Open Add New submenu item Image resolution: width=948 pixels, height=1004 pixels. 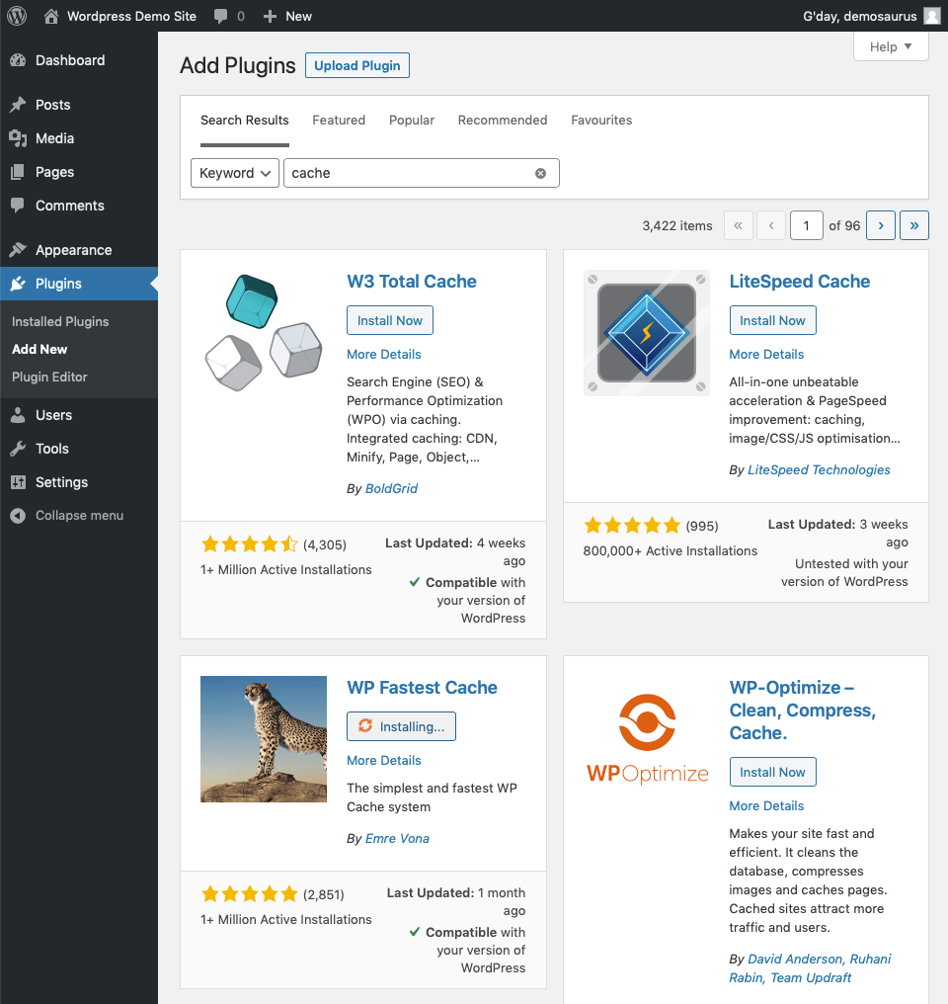39,349
